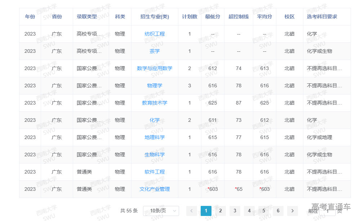Go to page 3
This screenshot has width=361, height=221.
click(x=235, y=211)
